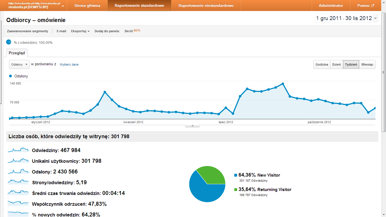Click the page scrollbar down arrow
Image resolution: width=386 pixels, height=217 pixels.
pyautogui.click(x=383, y=215)
